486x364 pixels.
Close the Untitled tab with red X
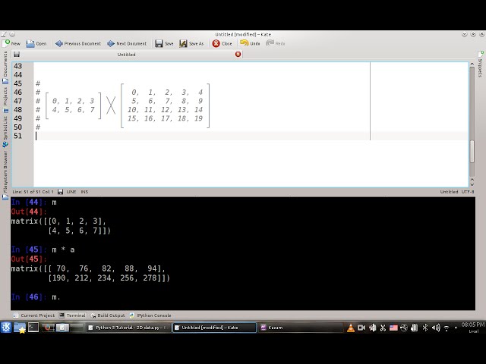coord(238,55)
